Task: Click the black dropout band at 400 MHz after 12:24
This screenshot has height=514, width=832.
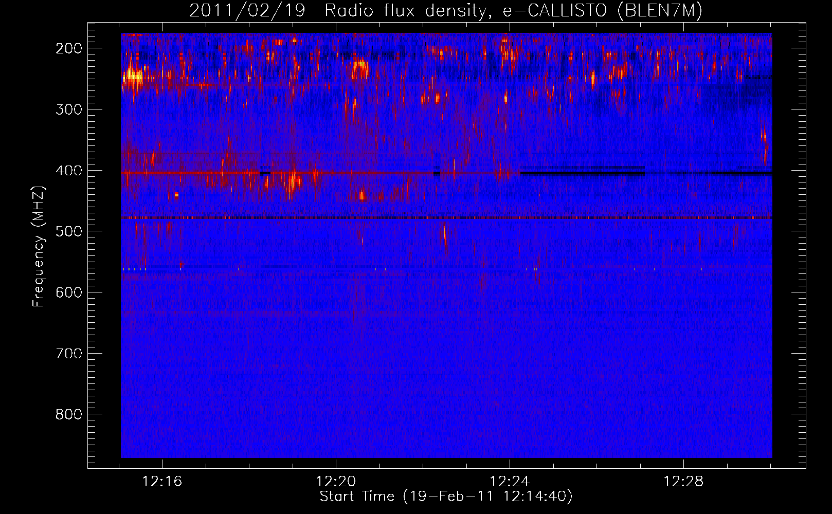Action: coord(582,173)
